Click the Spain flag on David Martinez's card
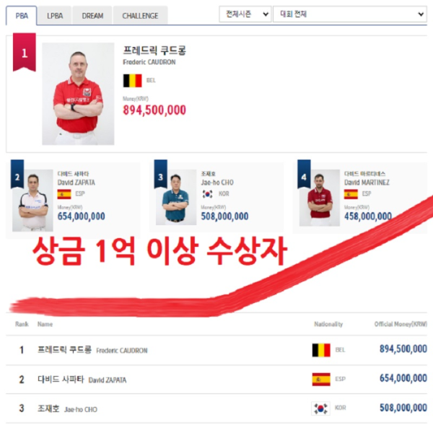The image size is (433, 433). (351, 194)
